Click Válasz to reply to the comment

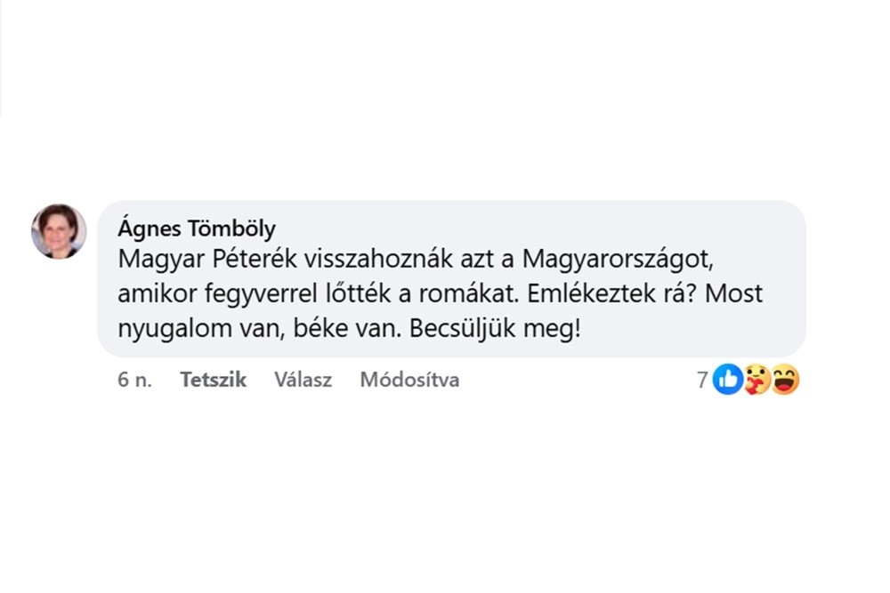point(303,380)
